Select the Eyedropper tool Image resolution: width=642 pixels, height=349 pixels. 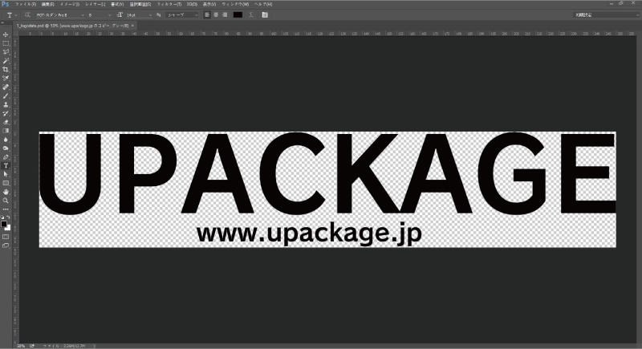pos(6,78)
